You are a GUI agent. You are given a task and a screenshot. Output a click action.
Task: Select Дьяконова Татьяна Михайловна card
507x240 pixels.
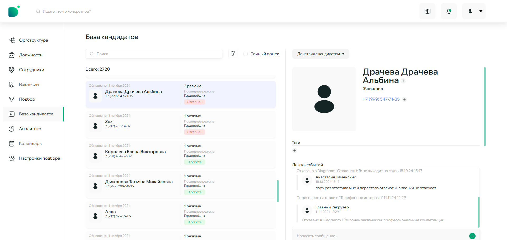(181, 184)
